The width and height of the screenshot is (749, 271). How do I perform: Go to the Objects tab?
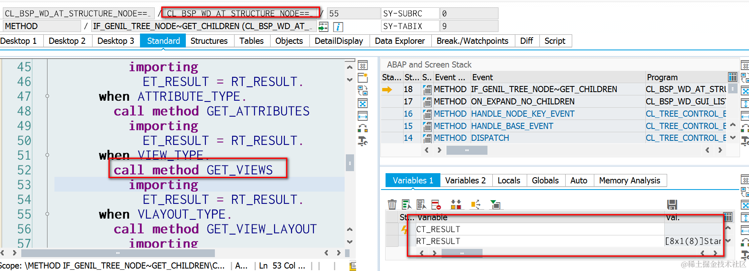pyautogui.click(x=289, y=41)
